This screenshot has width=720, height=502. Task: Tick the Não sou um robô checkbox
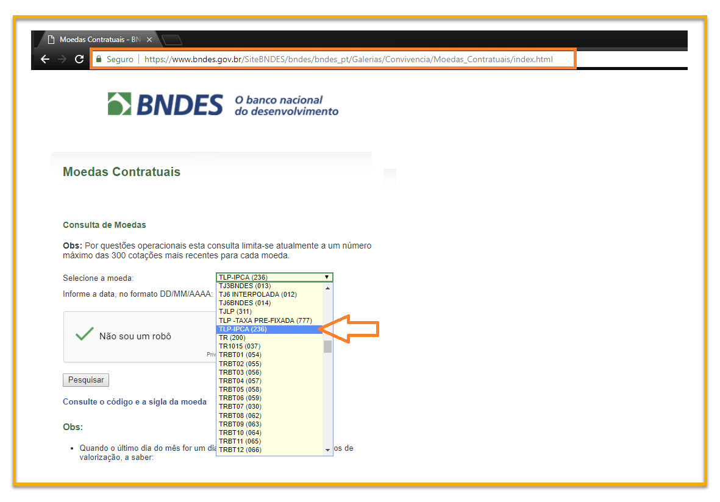tap(85, 334)
